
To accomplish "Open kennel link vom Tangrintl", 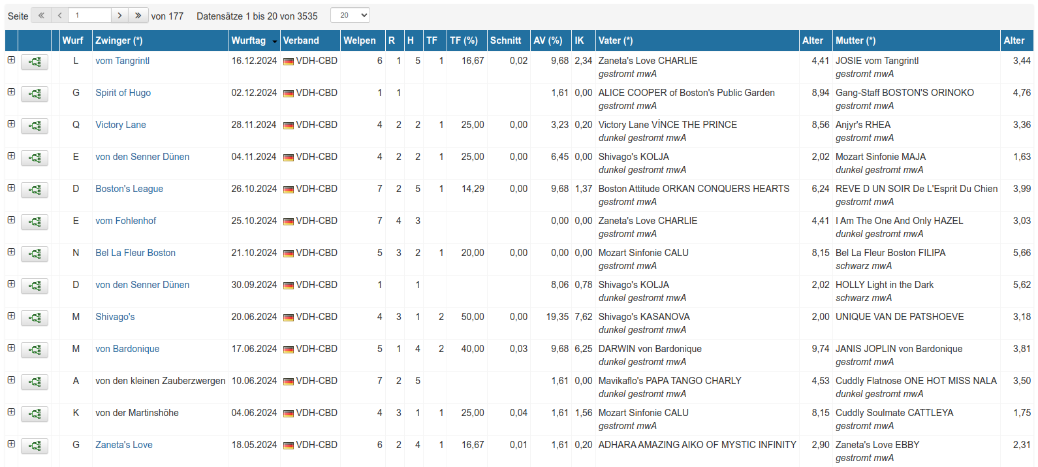I will [x=123, y=61].
